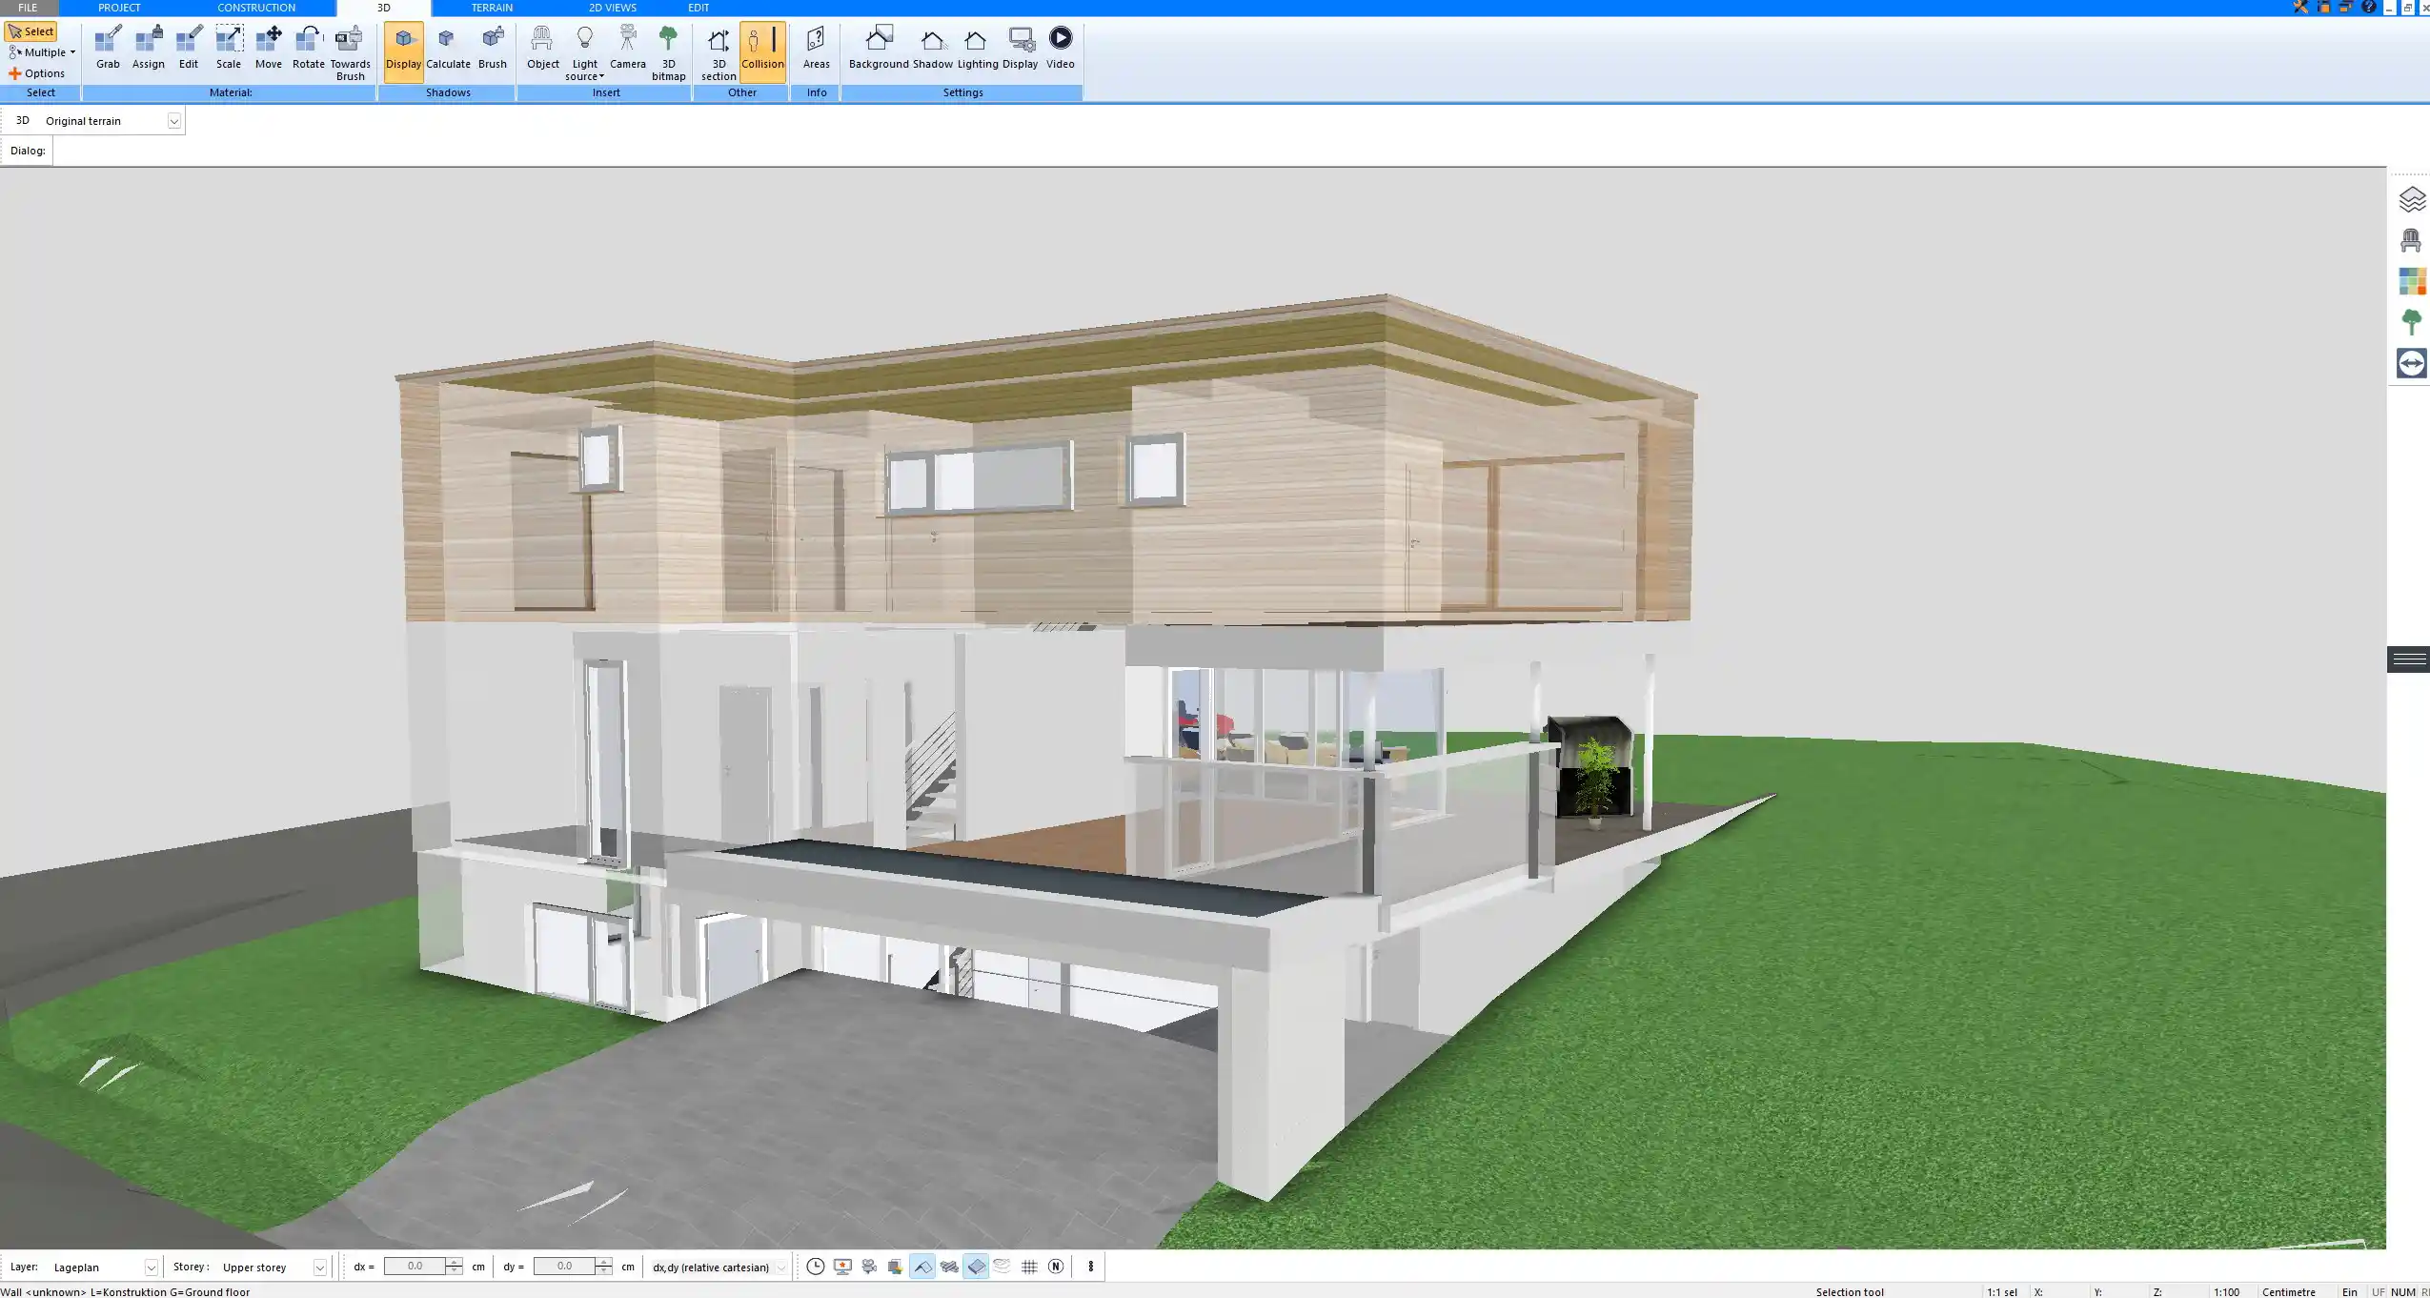Expand the collapsed right side panel handle
The image size is (2430, 1298).
(2408, 659)
